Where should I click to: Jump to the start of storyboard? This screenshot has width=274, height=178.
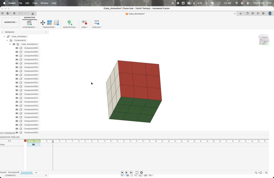point(122,173)
